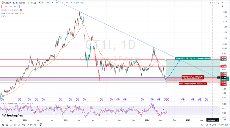The height and width of the screenshot is (128, 230).
Task: Switch range to All
Action: [35, 125]
